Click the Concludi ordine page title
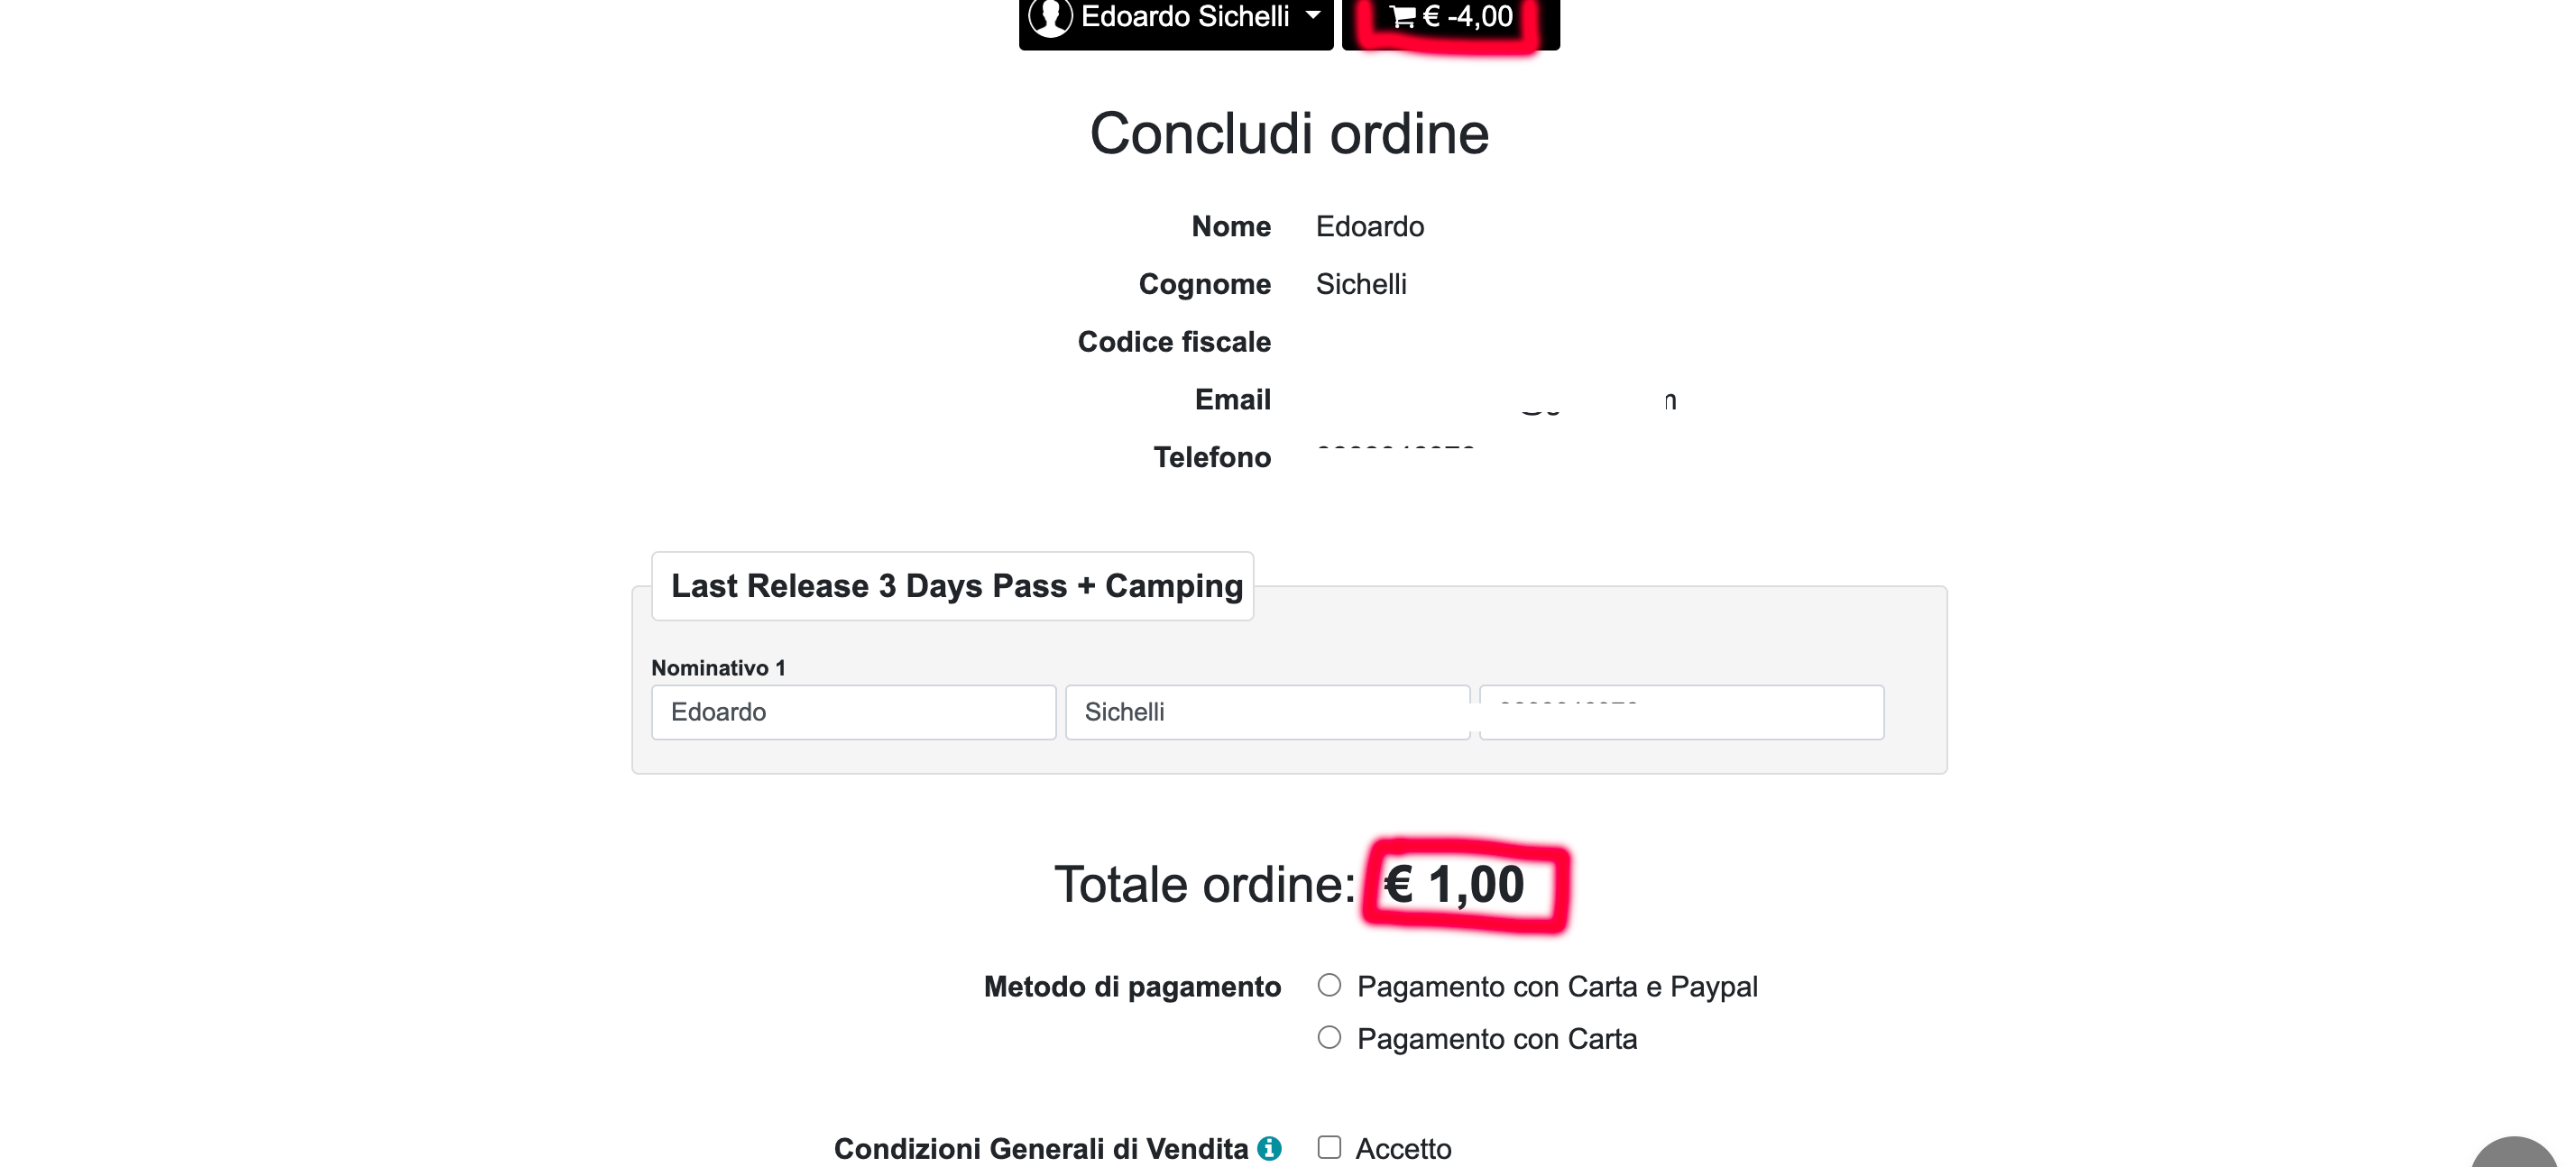Screen dimensions: 2576x1167 [1288, 133]
